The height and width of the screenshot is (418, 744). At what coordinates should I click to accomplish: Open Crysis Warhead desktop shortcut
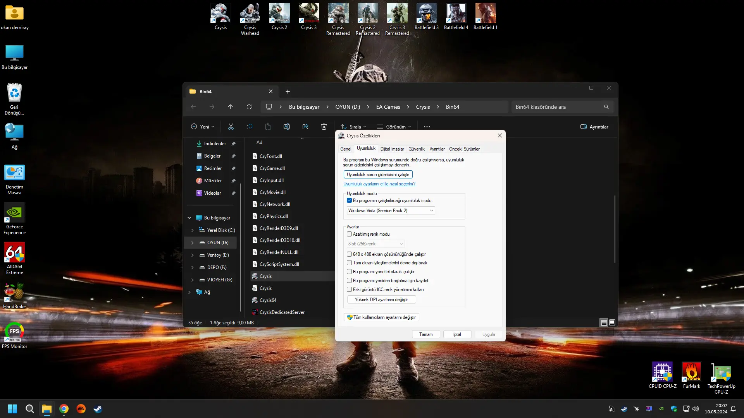[x=250, y=19]
